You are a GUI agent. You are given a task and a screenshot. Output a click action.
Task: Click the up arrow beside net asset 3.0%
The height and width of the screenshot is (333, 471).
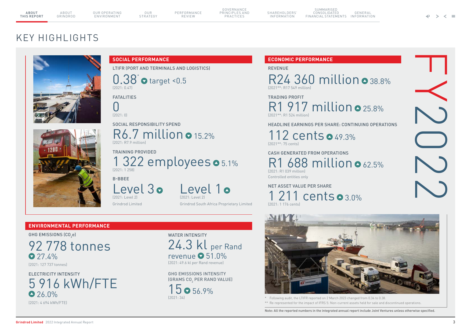[x=340, y=197]
